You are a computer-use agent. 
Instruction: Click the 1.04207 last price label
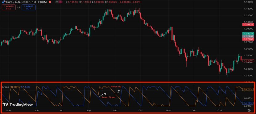coord(248,61)
